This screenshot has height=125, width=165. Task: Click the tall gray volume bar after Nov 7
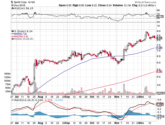point(124,89)
